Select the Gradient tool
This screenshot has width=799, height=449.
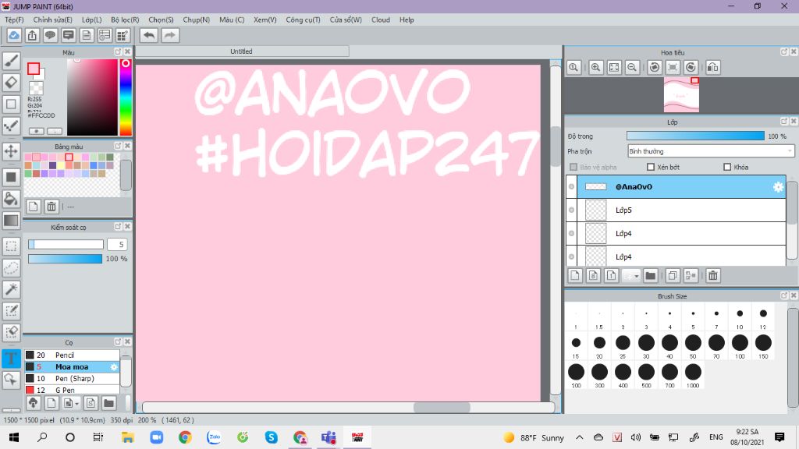11,221
